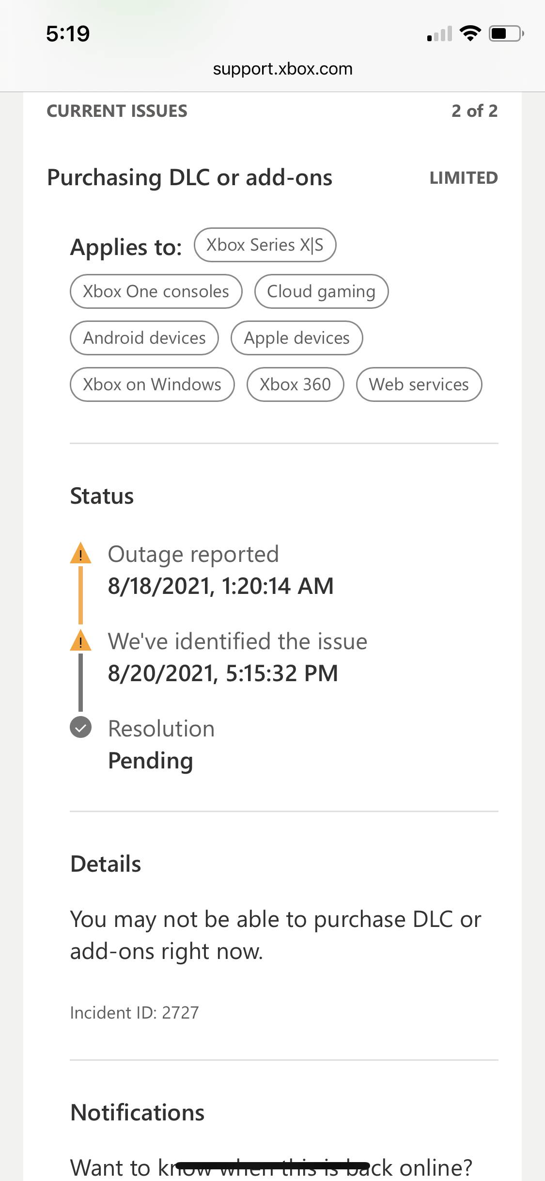
Task: Tap the LIMITED status label
Action: (464, 178)
